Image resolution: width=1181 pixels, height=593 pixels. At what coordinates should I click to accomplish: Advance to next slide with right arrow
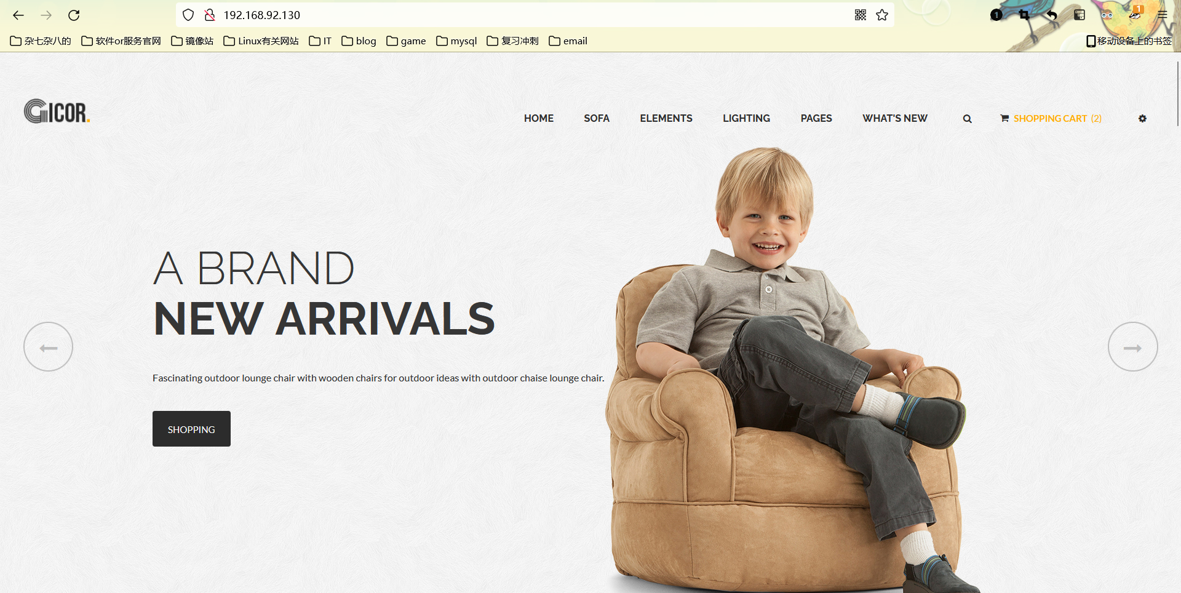click(1132, 347)
